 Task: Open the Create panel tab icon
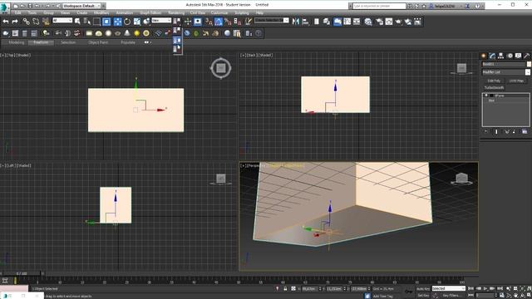(484, 56)
